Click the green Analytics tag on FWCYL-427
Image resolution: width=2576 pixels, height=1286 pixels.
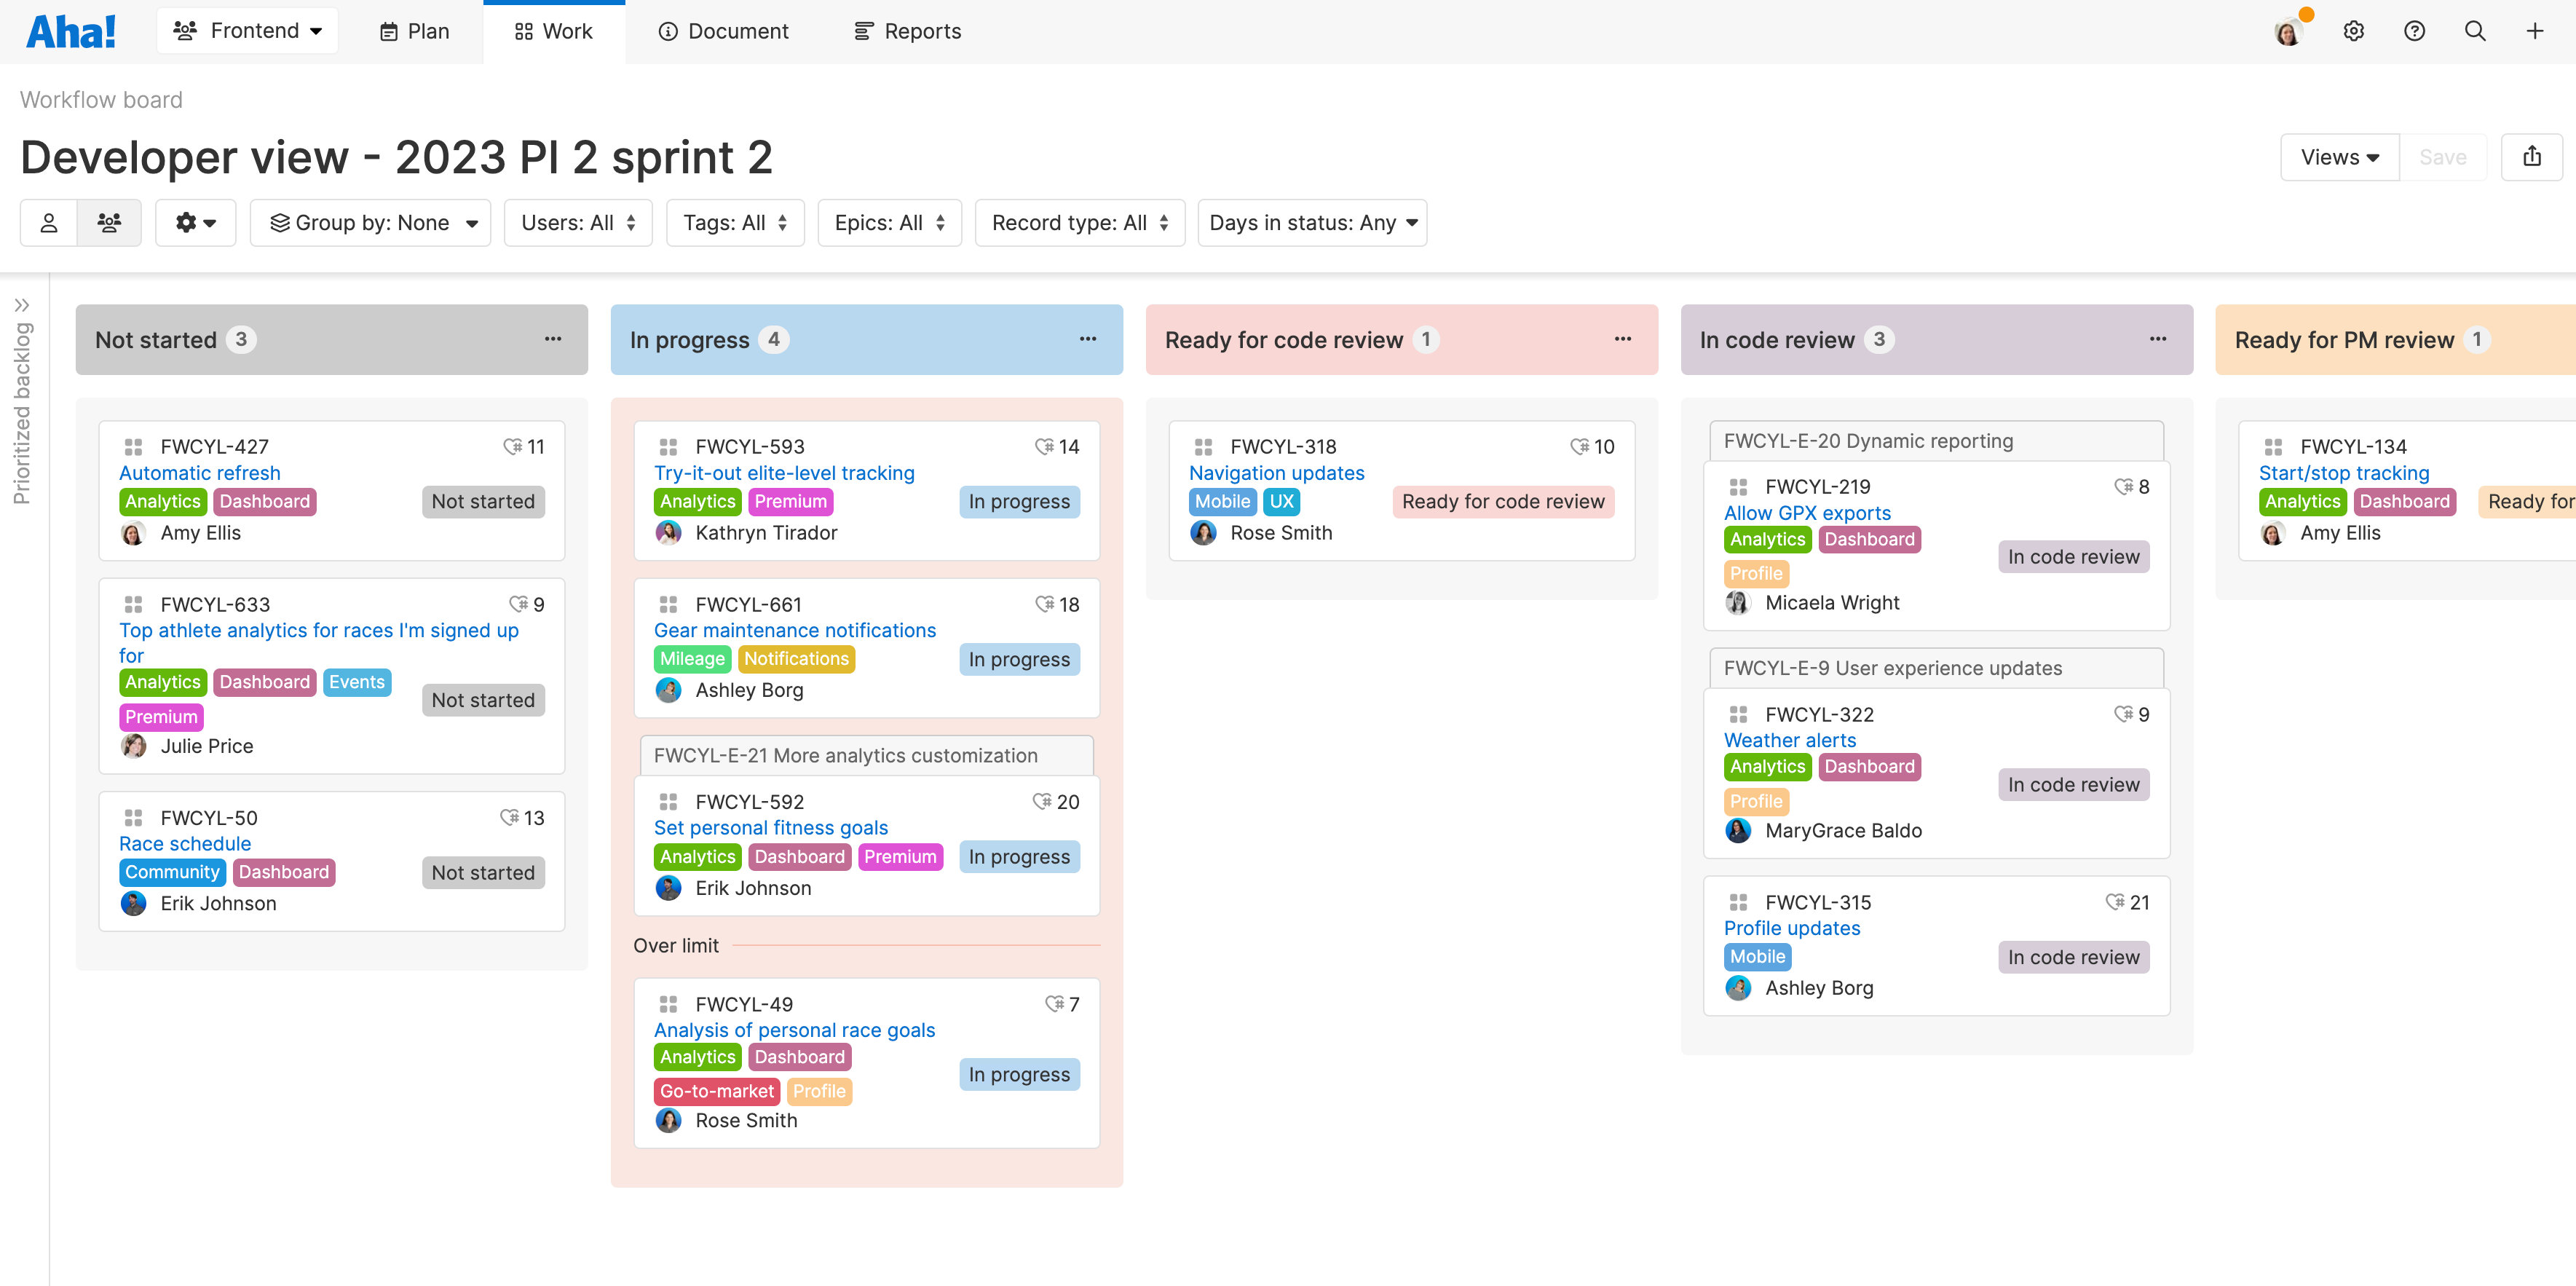[x=162, y=501]
